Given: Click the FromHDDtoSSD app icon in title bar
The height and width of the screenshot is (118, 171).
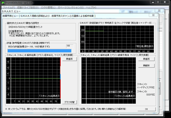Looking at the screenshot, I should point(3,3).
